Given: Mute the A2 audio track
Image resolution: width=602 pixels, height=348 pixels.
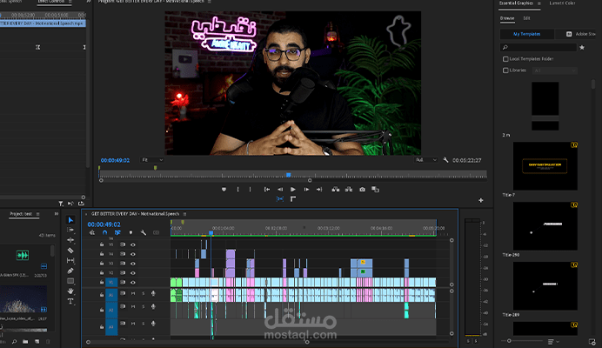Looking at the screenshot, I should (133, 306).
